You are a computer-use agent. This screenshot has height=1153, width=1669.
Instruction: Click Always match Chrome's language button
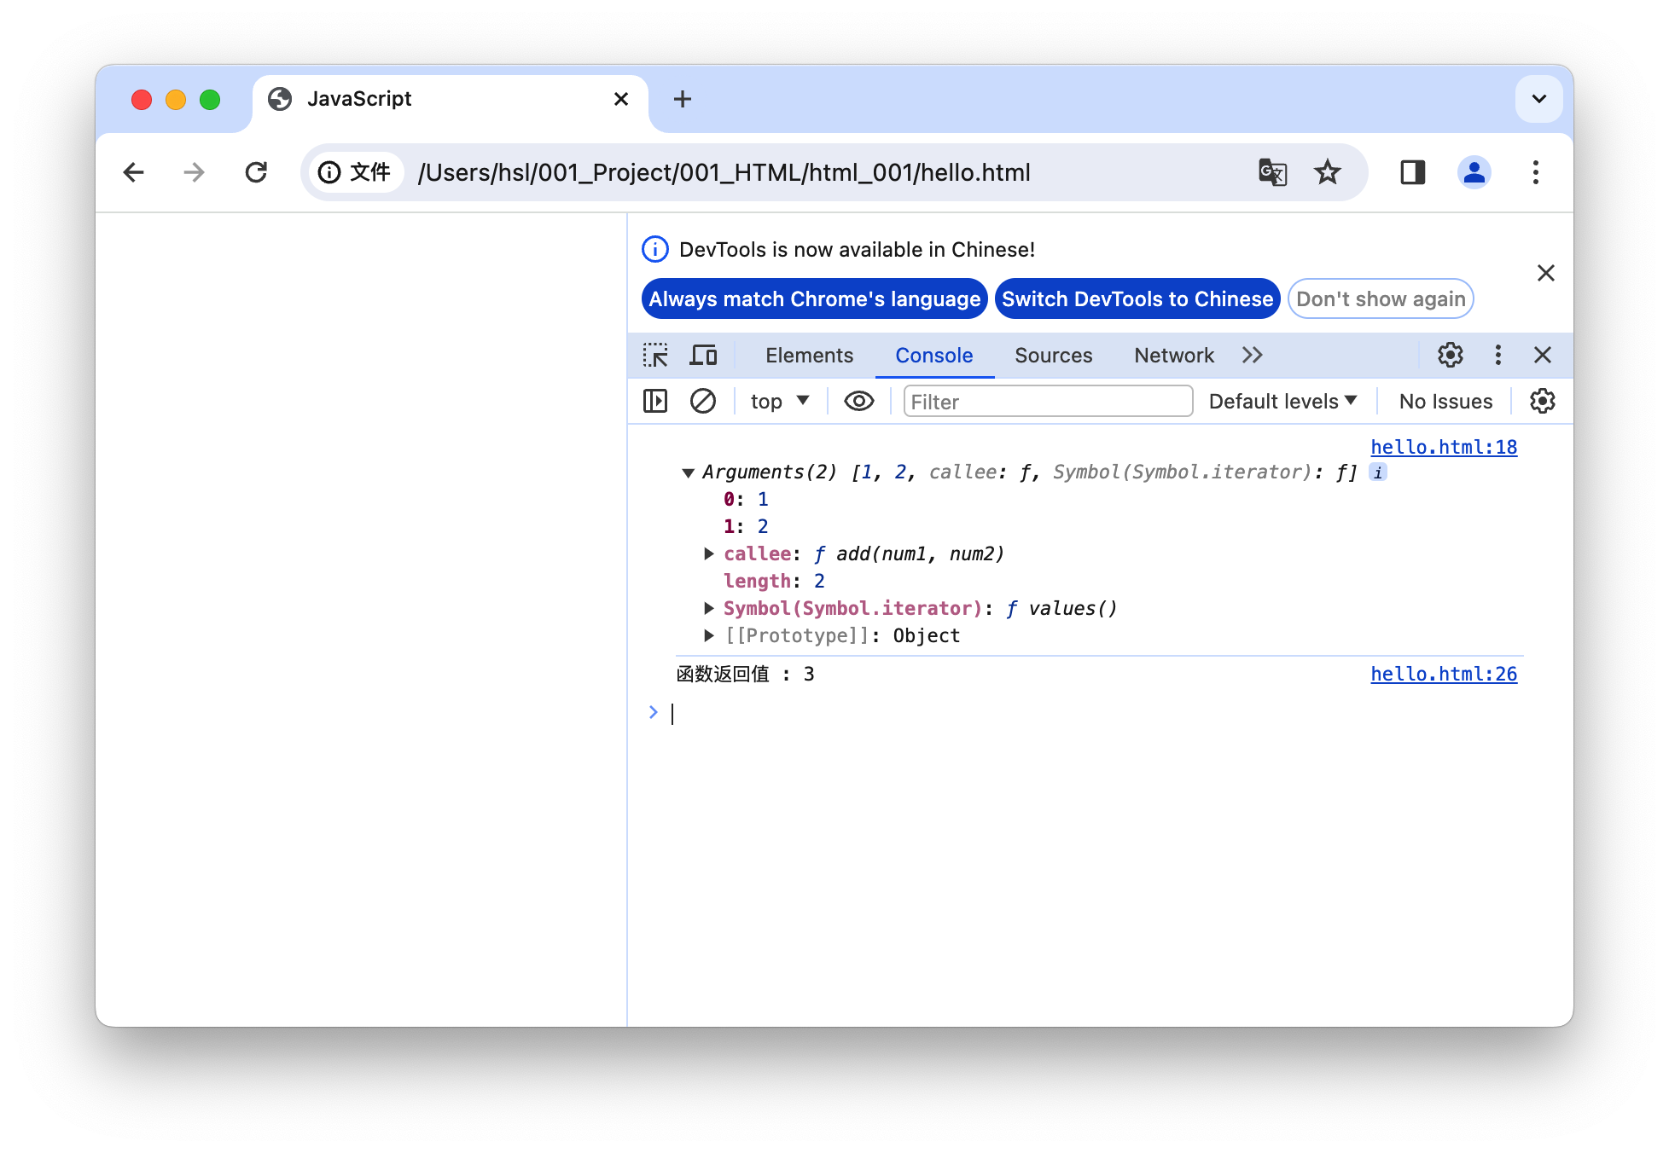pos(813,299)
